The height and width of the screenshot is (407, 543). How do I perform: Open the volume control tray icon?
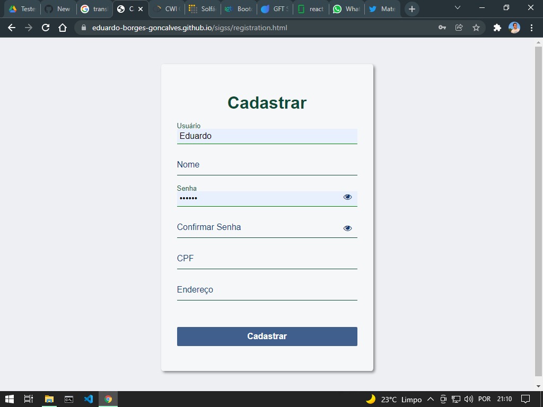coord(468,399)
